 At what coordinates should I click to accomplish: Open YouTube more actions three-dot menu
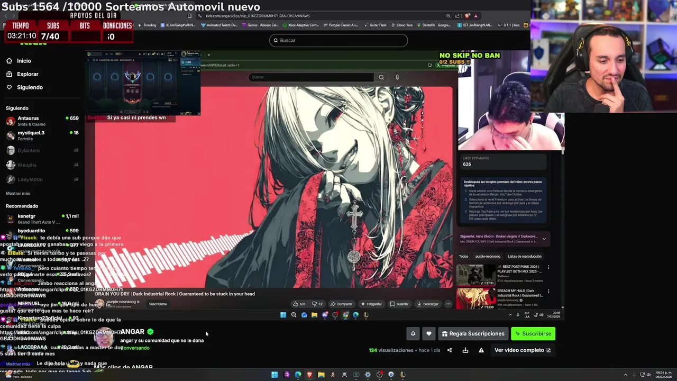448,304
